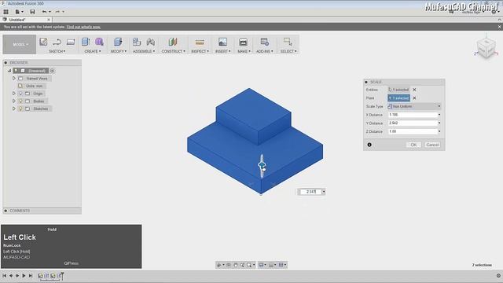
Task: Select the sketch Line tool
Action: (x=57, y=42)
